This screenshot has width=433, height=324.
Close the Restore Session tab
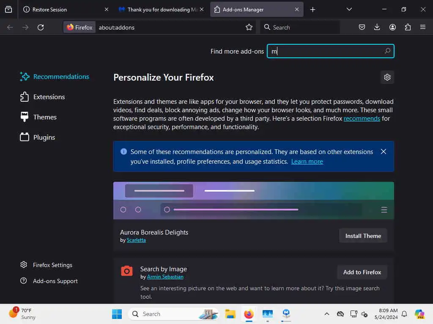[x=106, y=9]
